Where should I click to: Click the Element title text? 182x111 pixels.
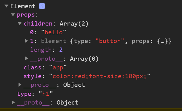[23, 6]
